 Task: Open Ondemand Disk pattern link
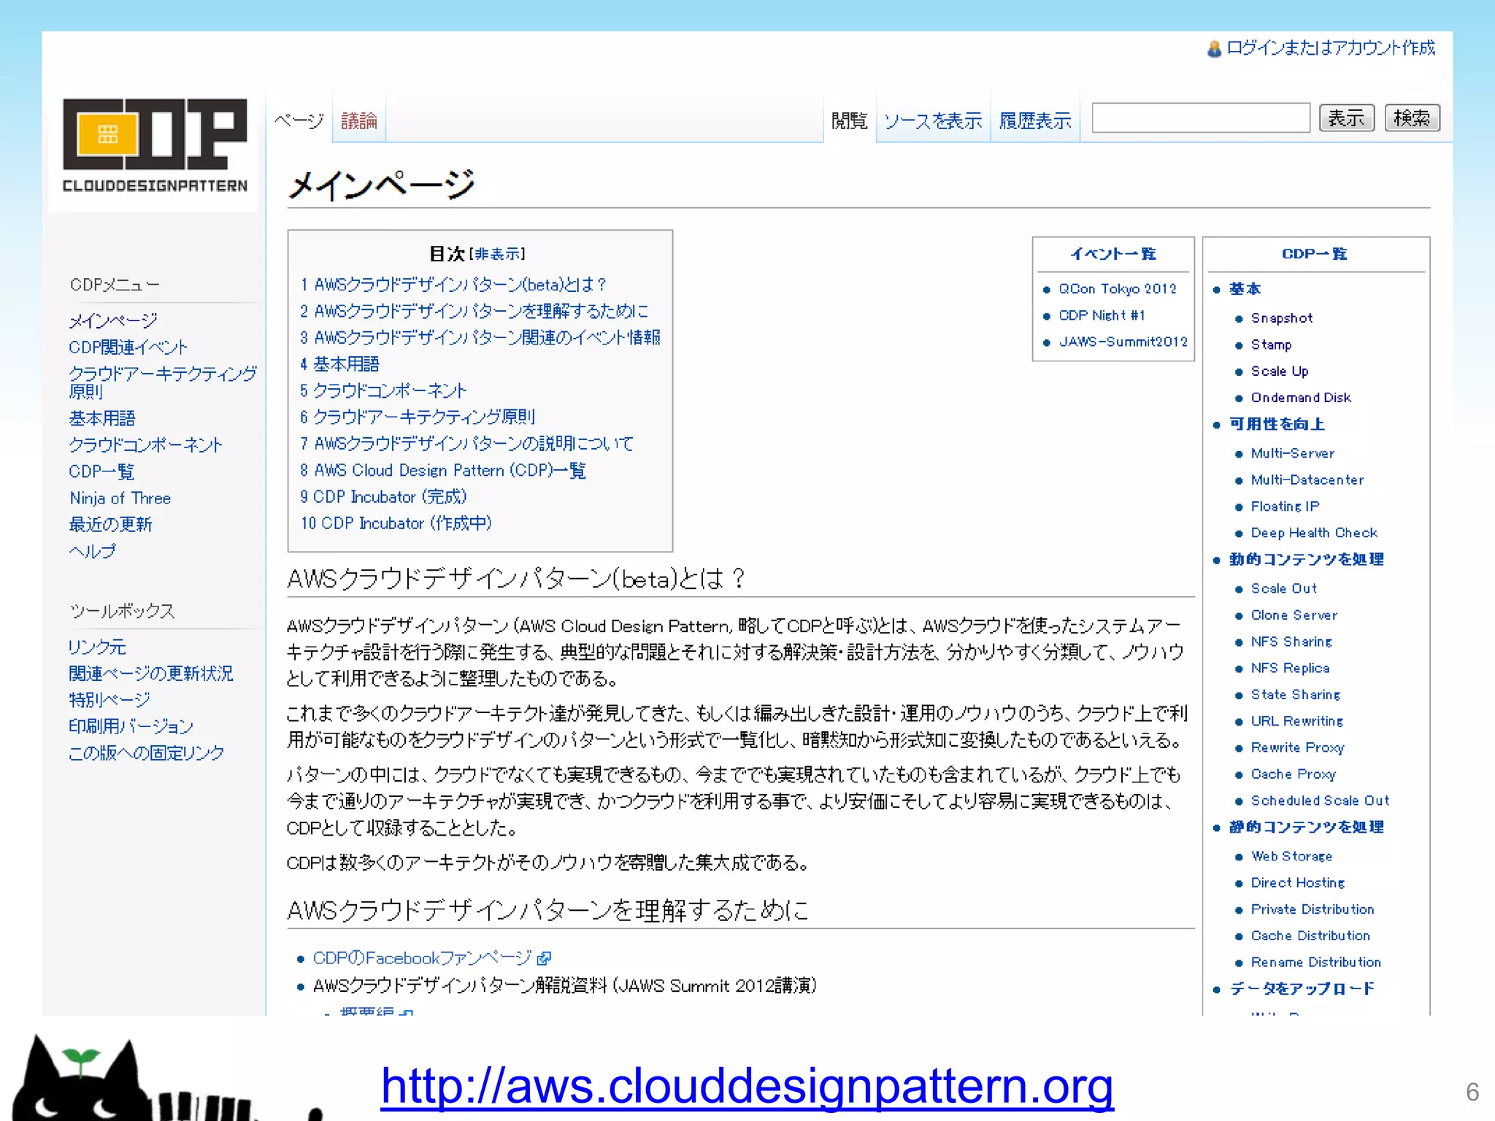tap(1302, 398)
